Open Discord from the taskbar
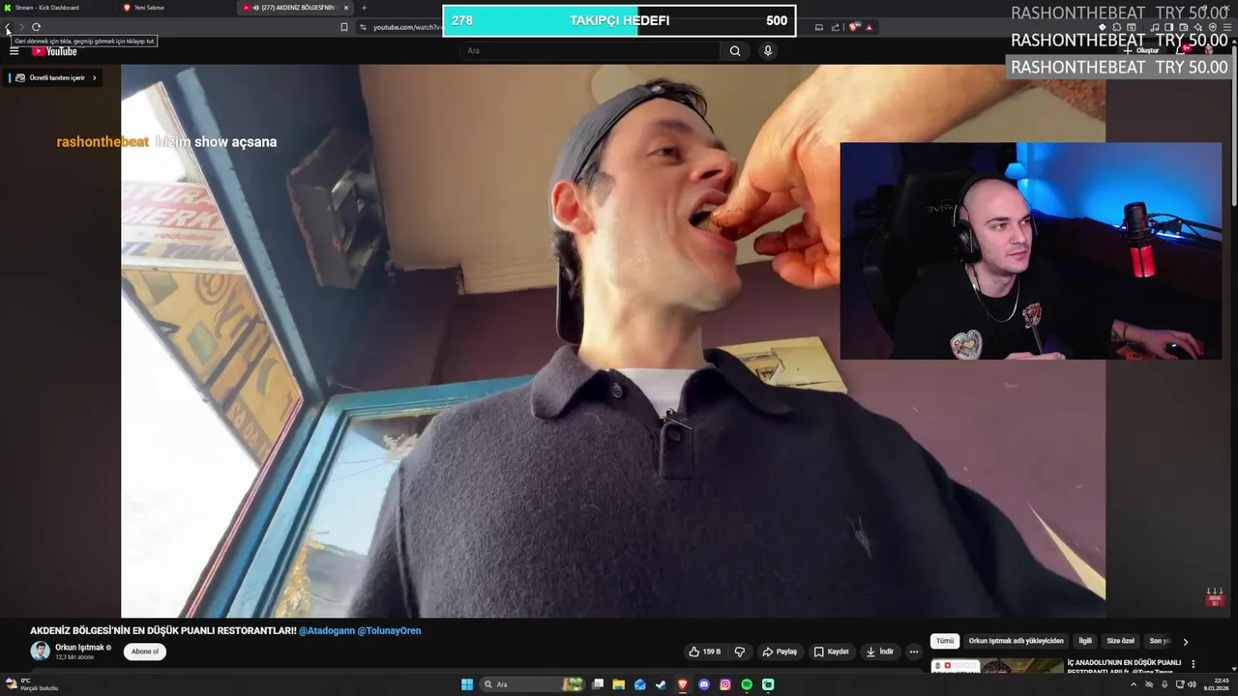 coord(704,684)
